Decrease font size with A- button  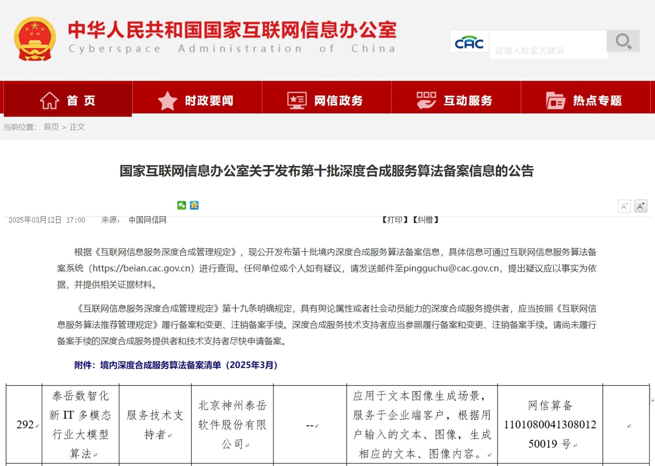pyautogui.click(x=624, y=206)
